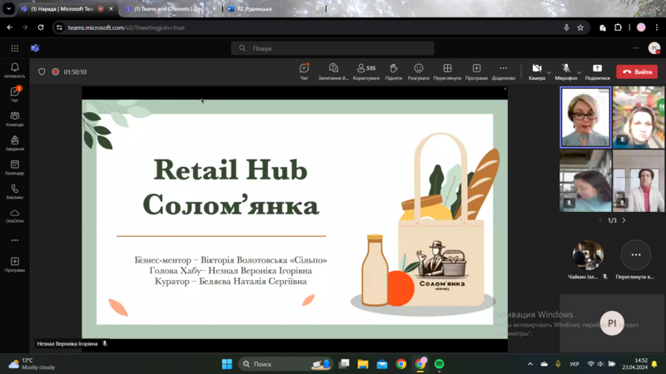
Task: Open the Q&A (Запитання) panel
Action: [x=334, y=71]
